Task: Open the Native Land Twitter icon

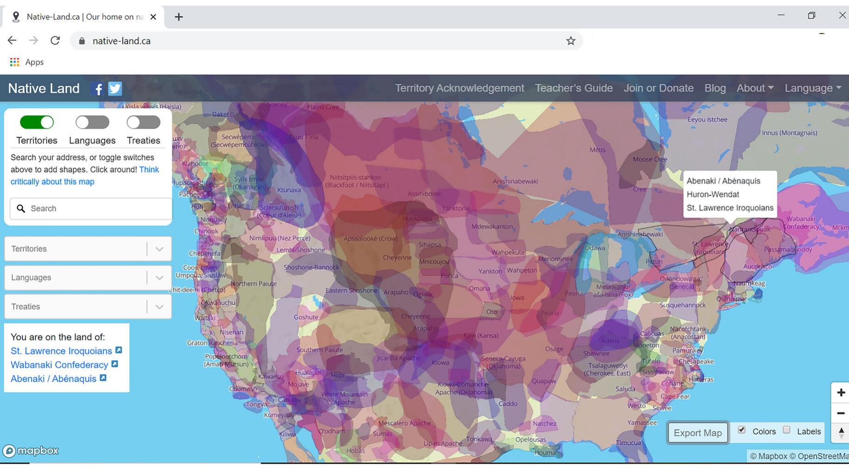Action: pos(115,89)
